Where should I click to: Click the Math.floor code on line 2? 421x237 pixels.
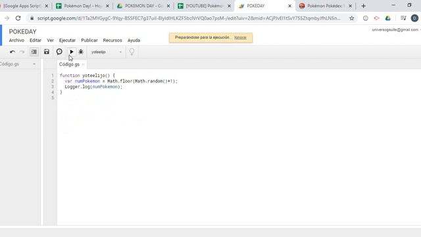[120, 81]
